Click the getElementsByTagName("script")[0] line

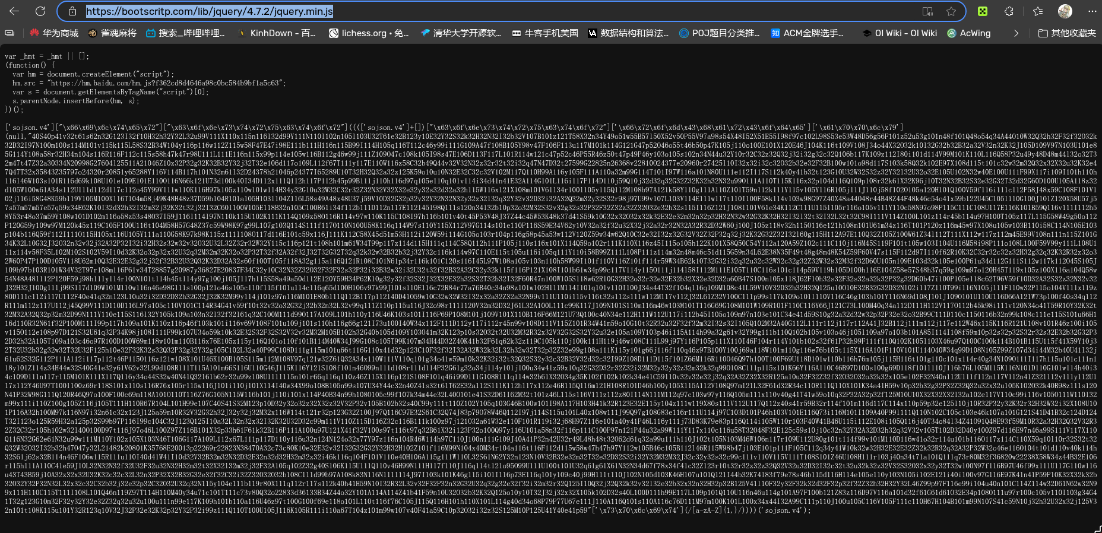111,92
